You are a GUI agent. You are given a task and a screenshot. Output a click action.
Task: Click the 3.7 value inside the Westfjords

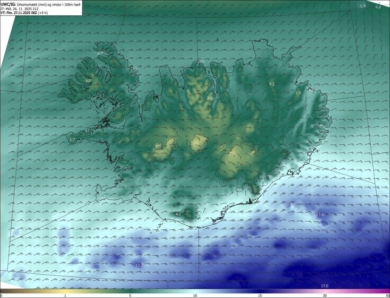(88, 81)
